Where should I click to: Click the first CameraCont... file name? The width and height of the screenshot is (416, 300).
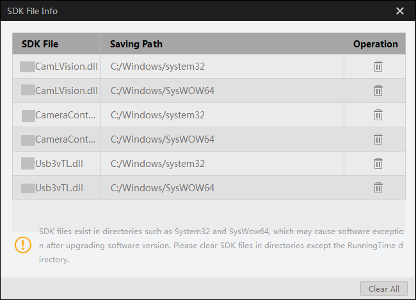(66, 115)
